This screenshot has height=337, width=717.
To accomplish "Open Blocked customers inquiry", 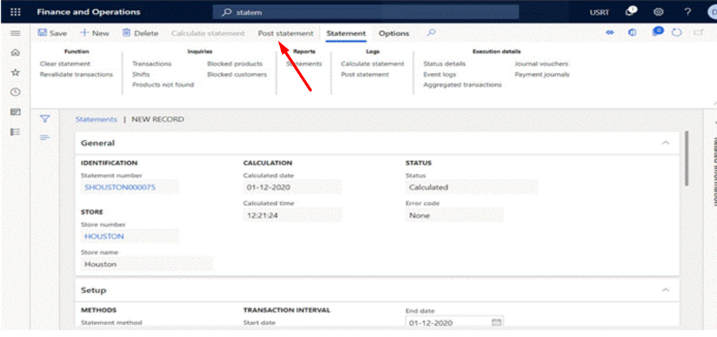I will pos(237,74).
